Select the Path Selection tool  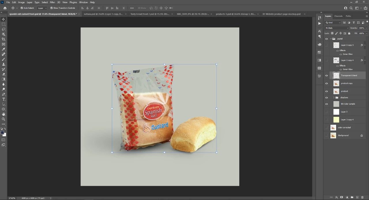tap(3, 104)
